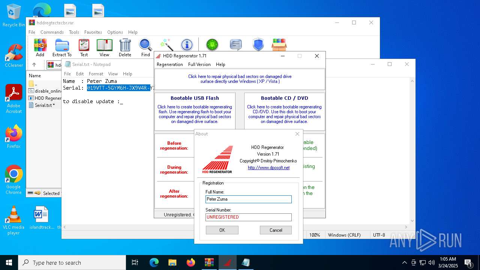Open notification center in the system tray

click(x=468, y=262)
